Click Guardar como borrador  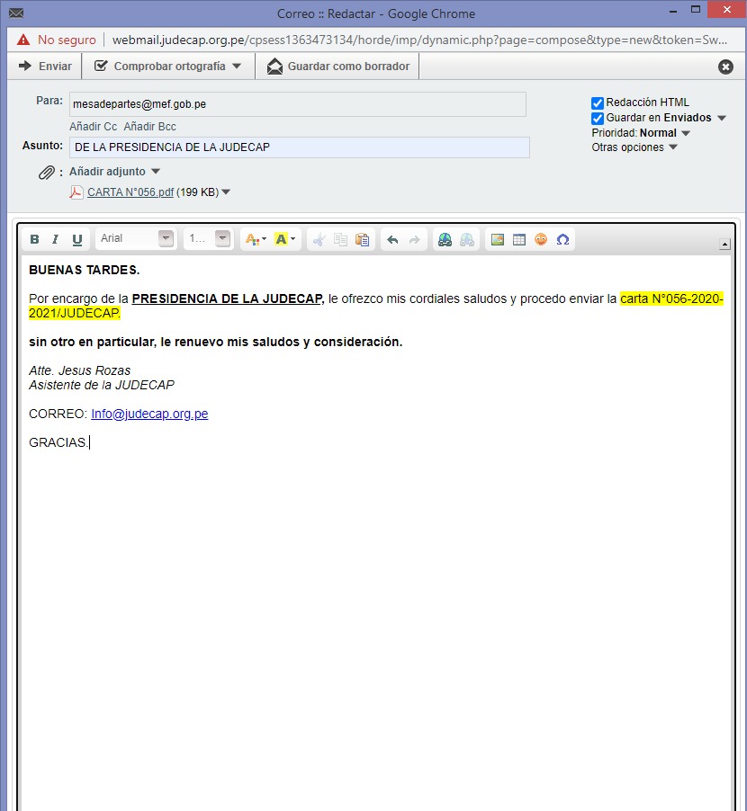(338, 67)
